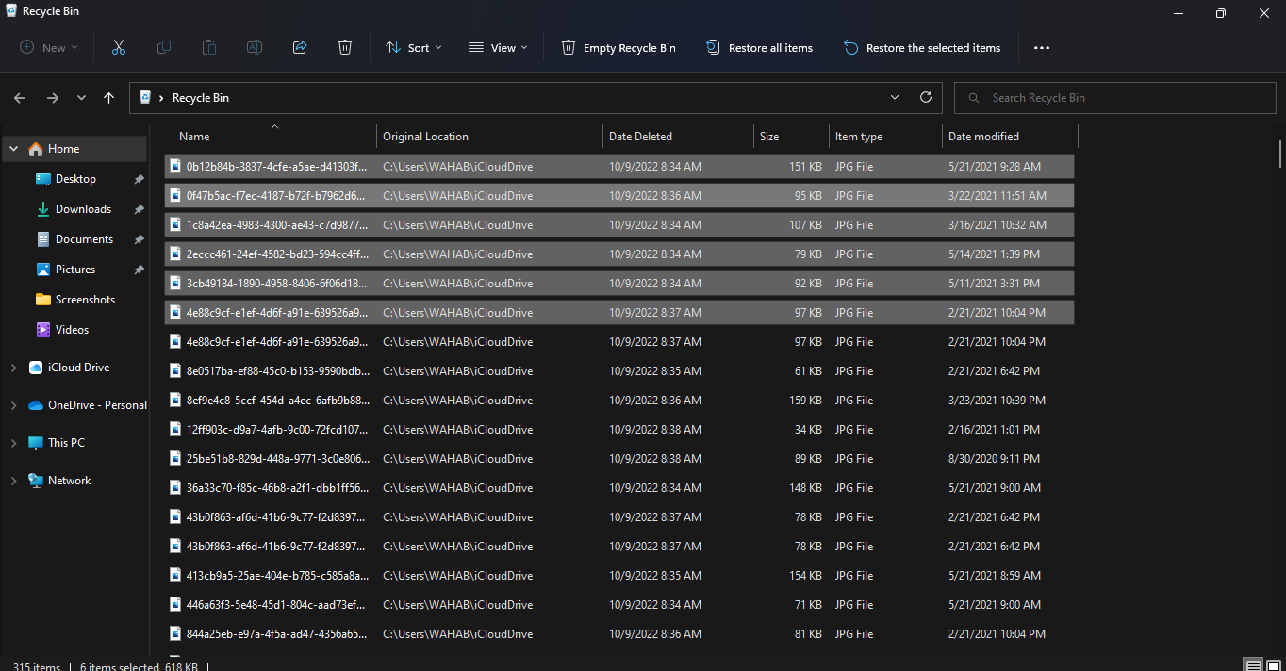This screenshot has width=1286, height=671.
Task: Open the See more ellipsis menu
Action: point(1041,48)
